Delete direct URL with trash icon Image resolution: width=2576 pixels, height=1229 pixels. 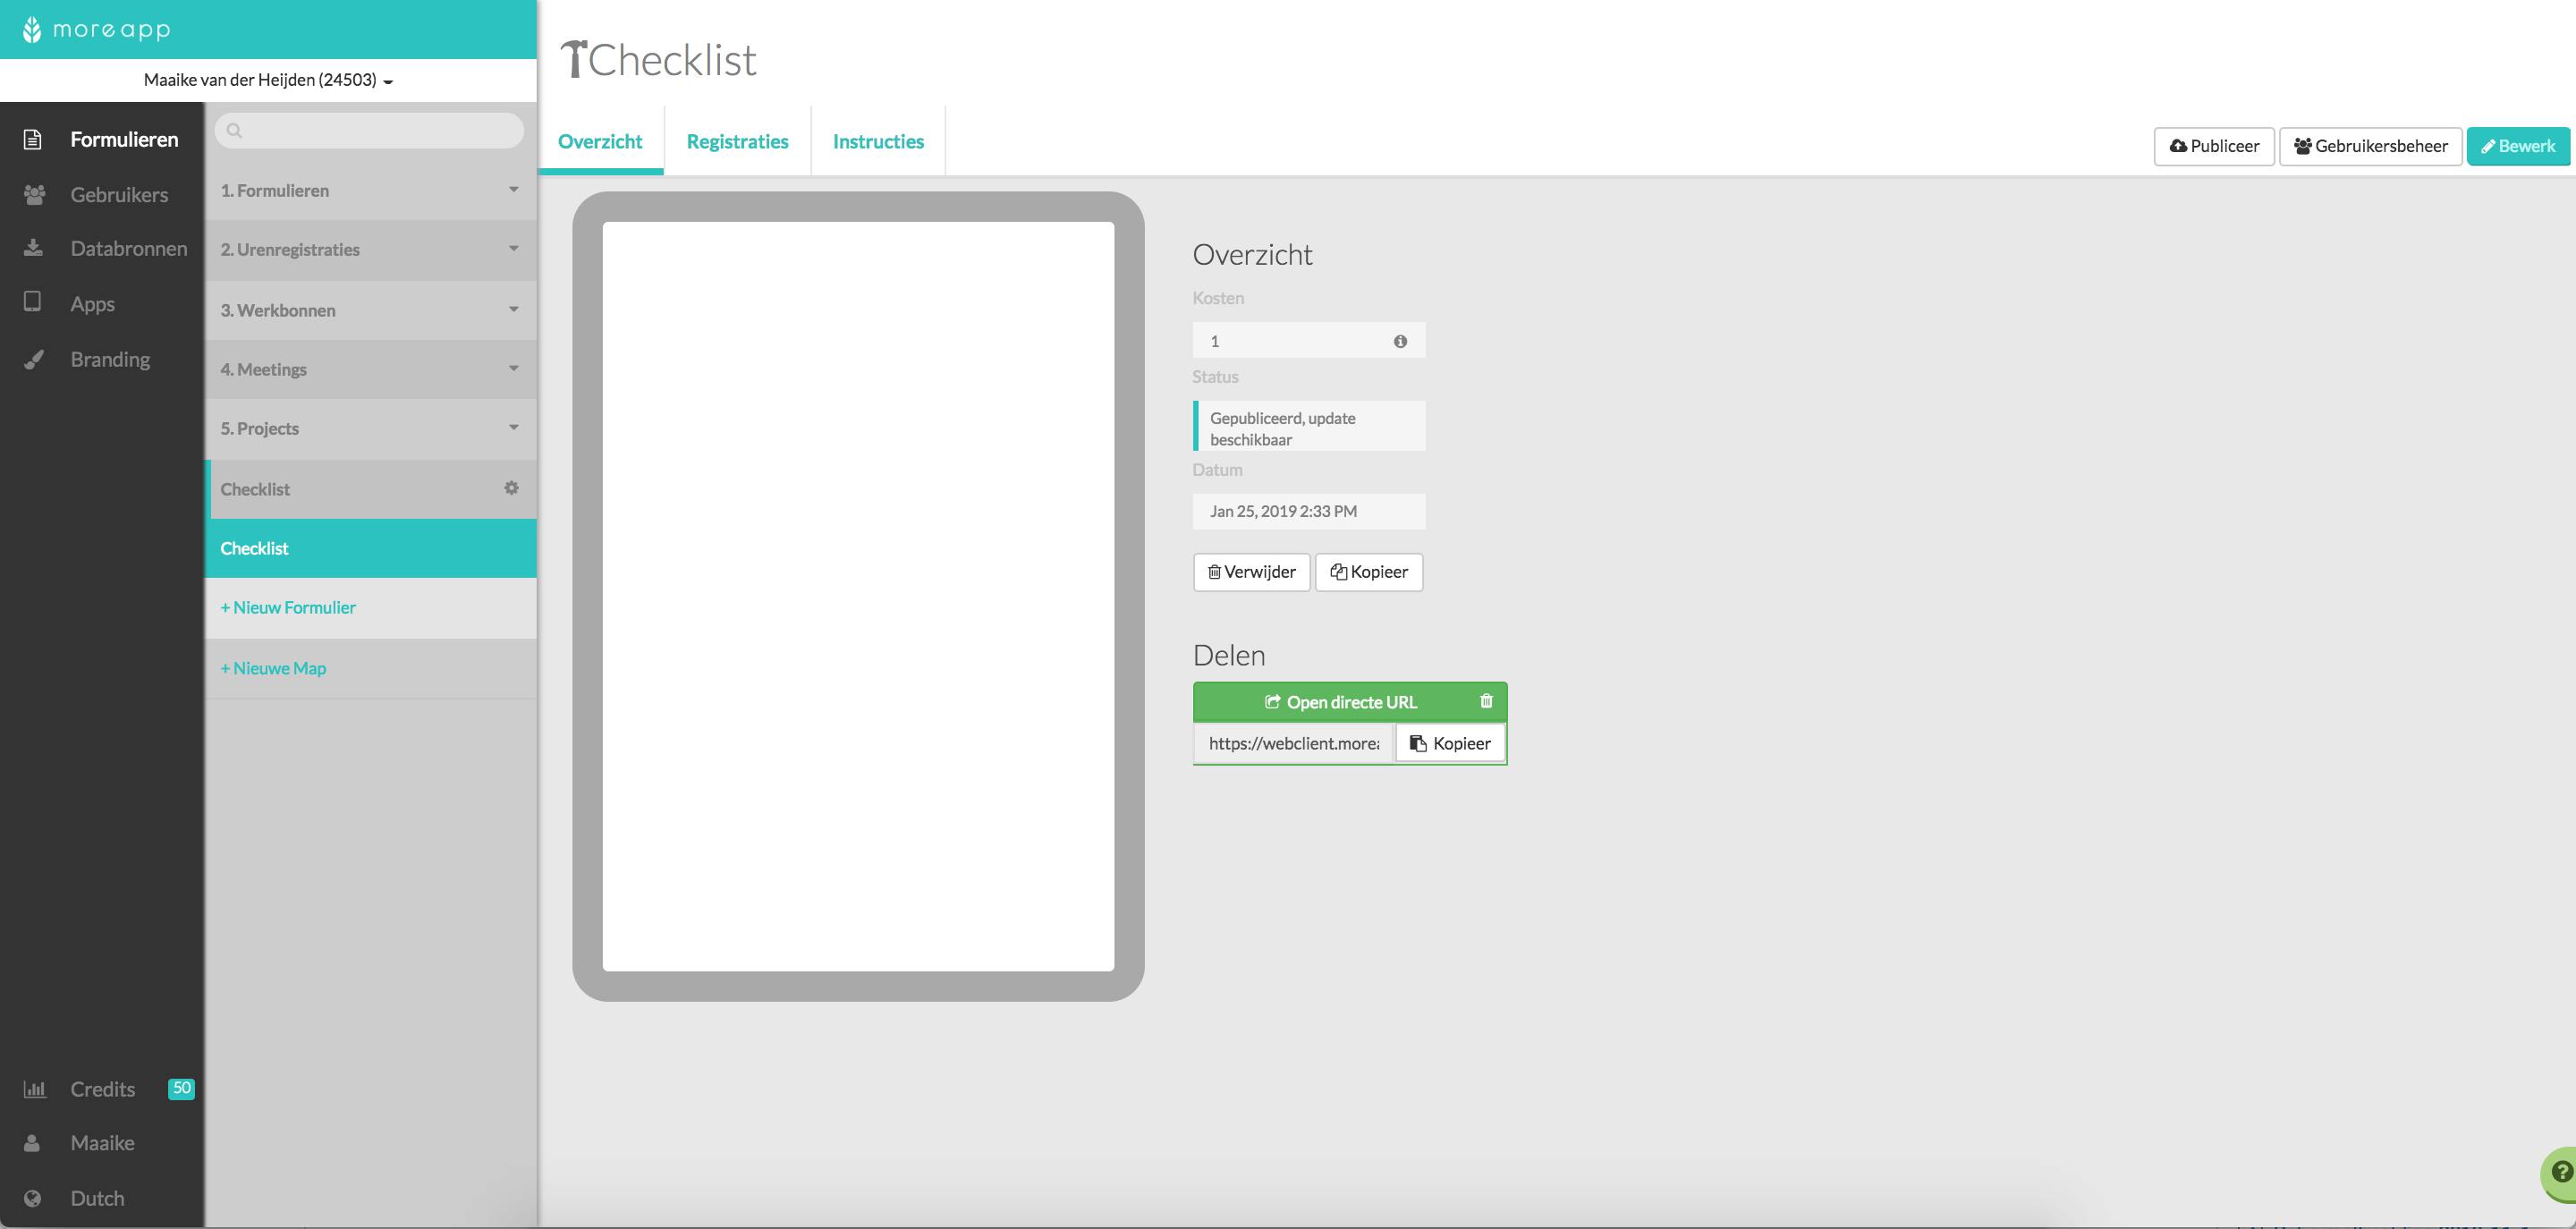click(1486, 701)
